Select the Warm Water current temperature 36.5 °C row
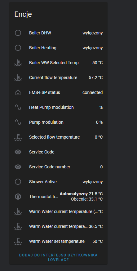The width and height of the screenshot is (137, 271). pyautogui.click(x=58, y=226)
